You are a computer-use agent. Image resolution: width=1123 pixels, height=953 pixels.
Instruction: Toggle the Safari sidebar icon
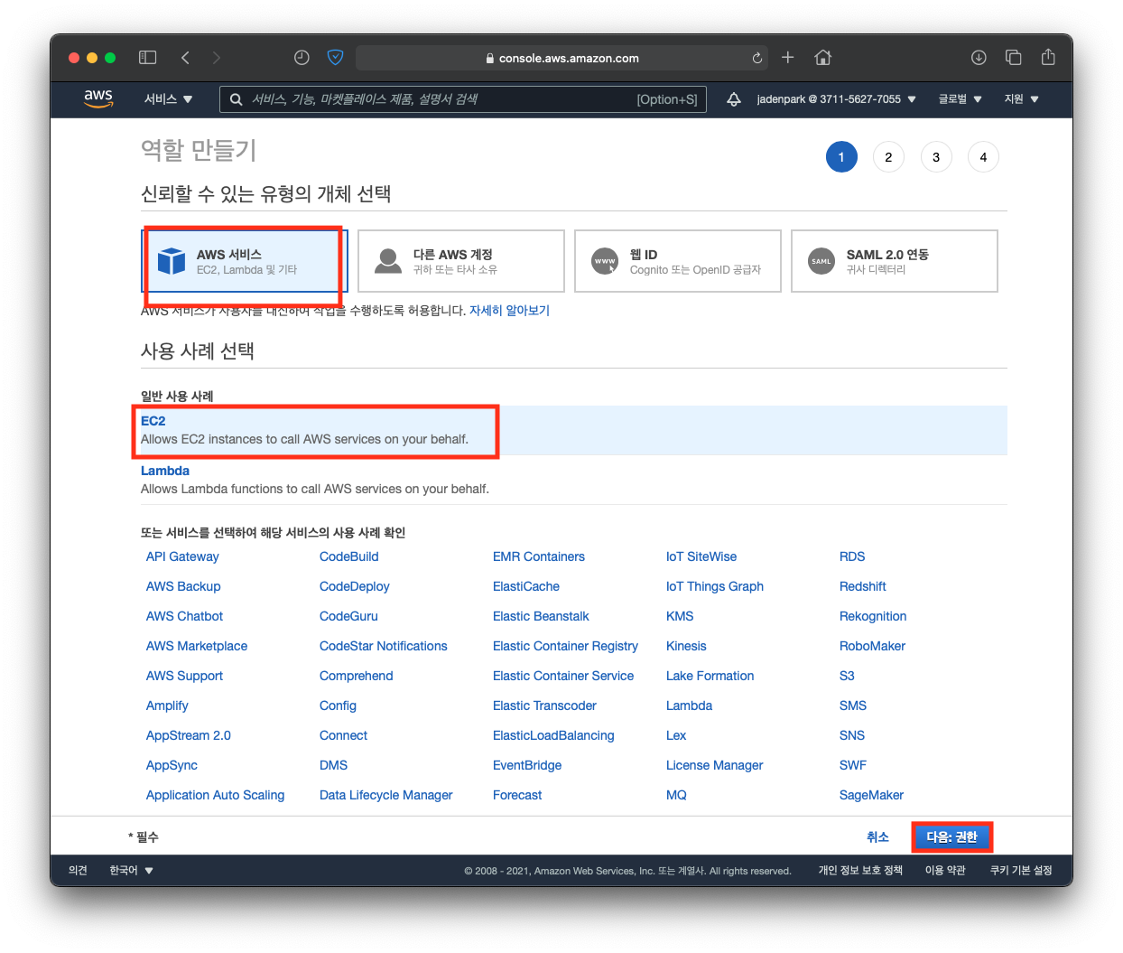pos(147,58)
